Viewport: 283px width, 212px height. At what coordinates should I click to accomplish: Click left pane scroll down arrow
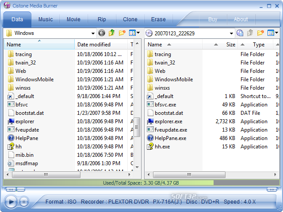pos(137,167)
